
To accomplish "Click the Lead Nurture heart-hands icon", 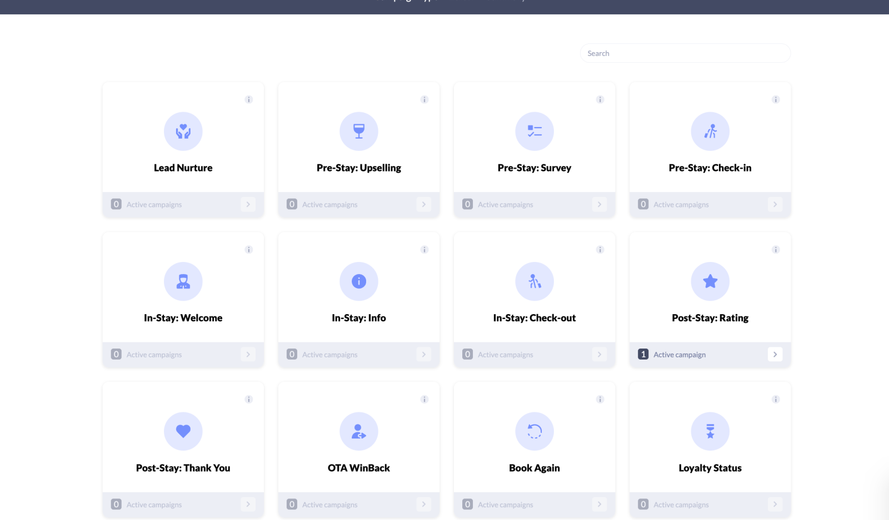I will coord(183,132).
